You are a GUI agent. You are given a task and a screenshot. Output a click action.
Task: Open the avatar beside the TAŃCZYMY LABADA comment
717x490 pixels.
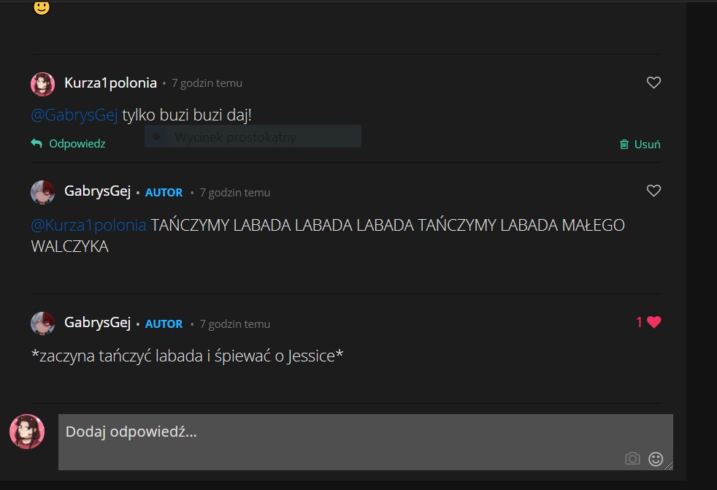[42, 192]
